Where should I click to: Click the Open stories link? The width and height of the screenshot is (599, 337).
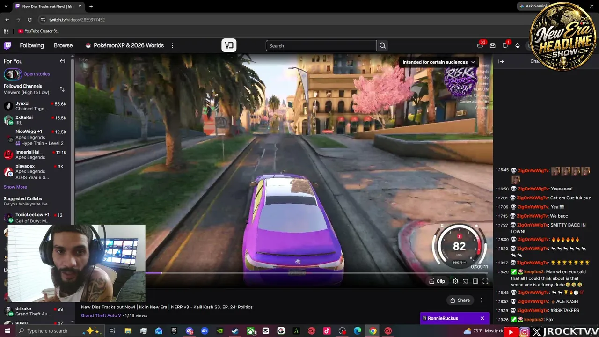click(37, 74)
